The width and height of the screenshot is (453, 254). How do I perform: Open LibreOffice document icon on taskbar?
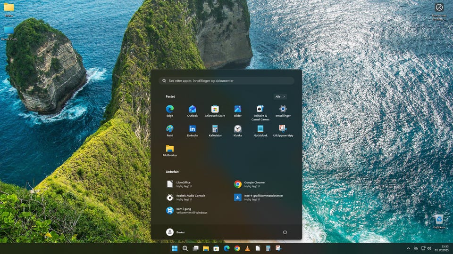click(258, 248)
